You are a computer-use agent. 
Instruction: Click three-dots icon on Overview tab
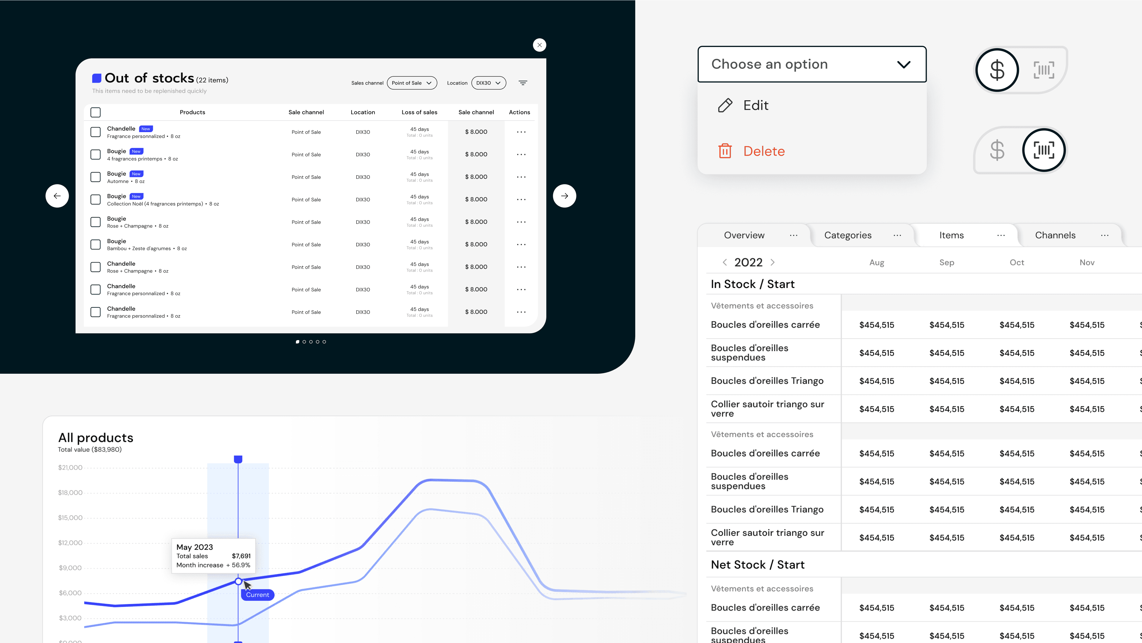click(x=793, y=235)
